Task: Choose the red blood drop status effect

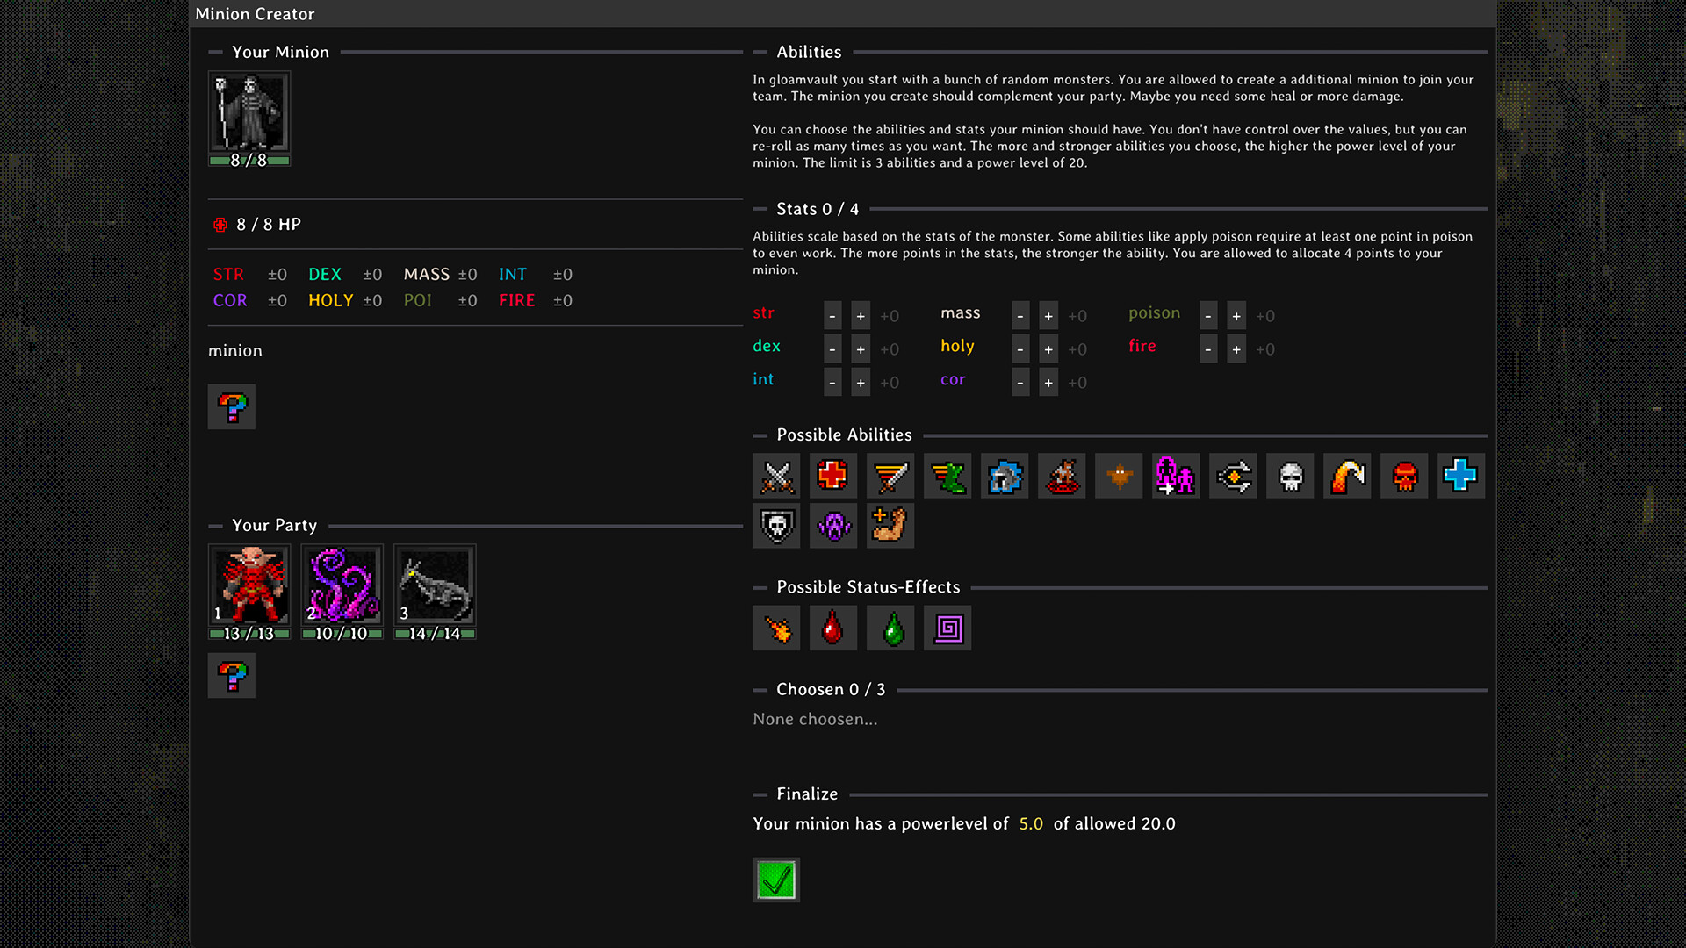Action: [x=832, y=628]
